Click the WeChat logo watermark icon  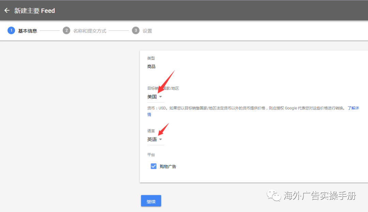click(274, 196)
